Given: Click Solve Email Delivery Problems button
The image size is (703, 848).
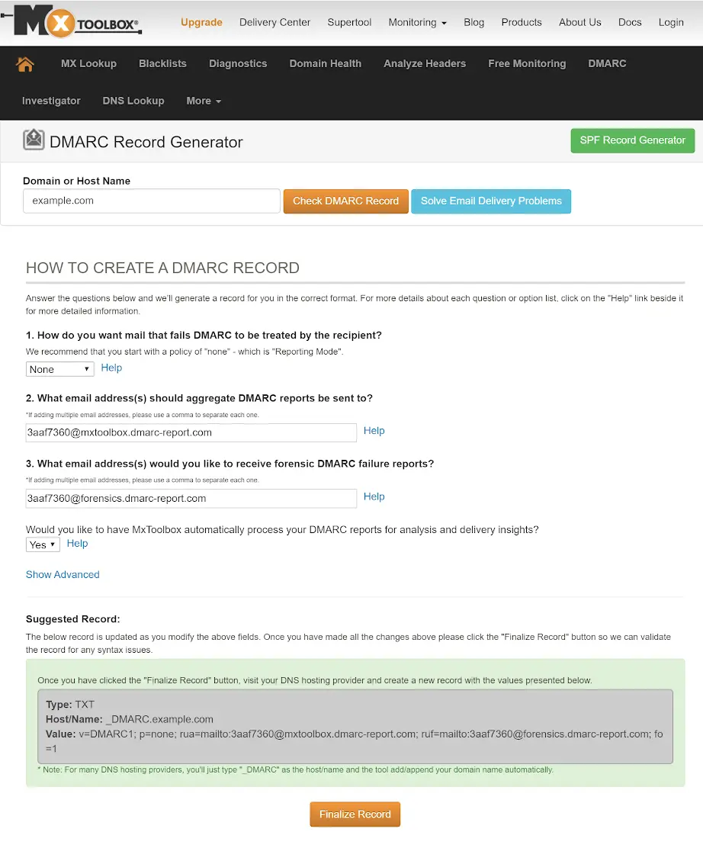Looking at the screenshot, I should pos(491,201).
